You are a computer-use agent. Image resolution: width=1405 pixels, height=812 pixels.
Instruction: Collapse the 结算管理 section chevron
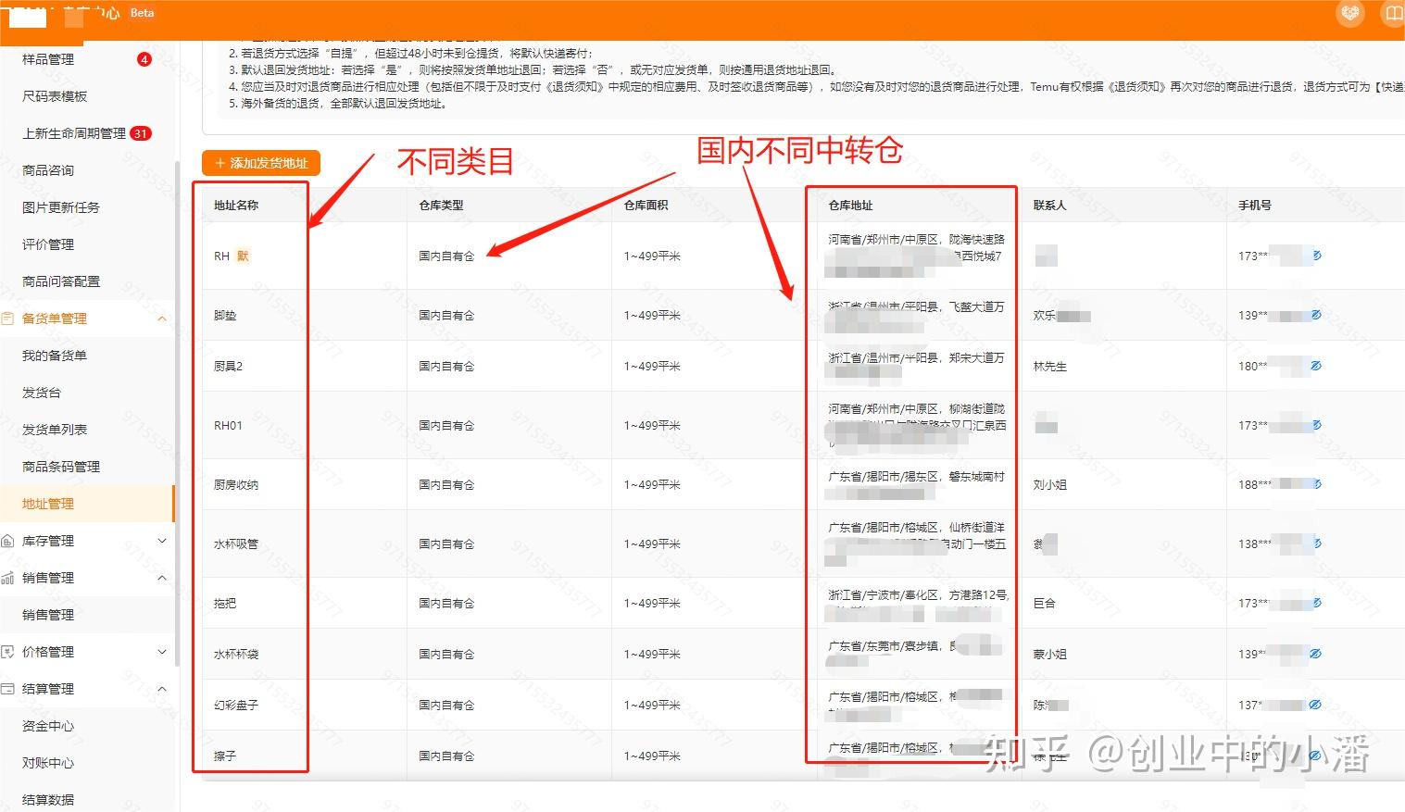[162, 689]
